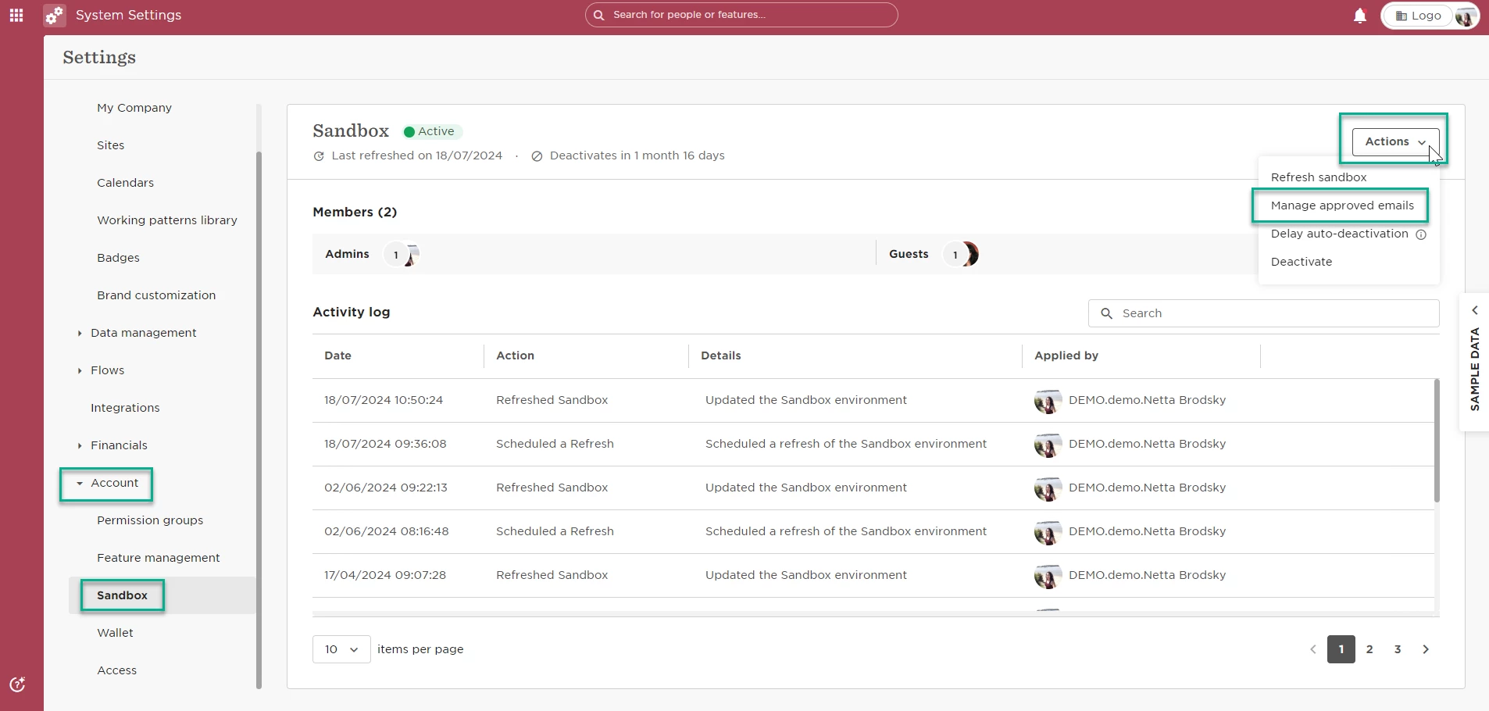Focus the people or features search field

[x=741, y=15]
